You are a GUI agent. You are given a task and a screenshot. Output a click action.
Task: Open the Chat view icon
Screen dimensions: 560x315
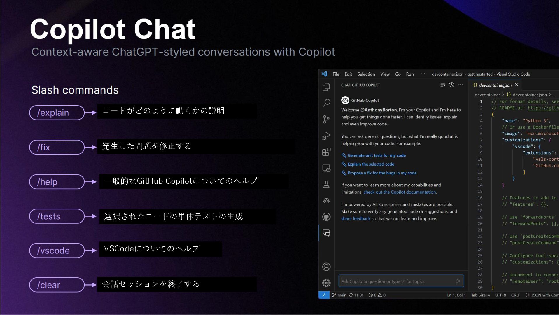326,233
